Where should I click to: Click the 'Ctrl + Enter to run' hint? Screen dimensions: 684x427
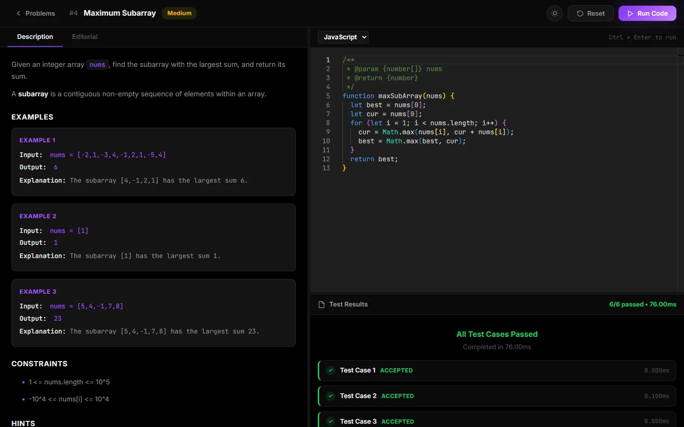coord(642,37)
